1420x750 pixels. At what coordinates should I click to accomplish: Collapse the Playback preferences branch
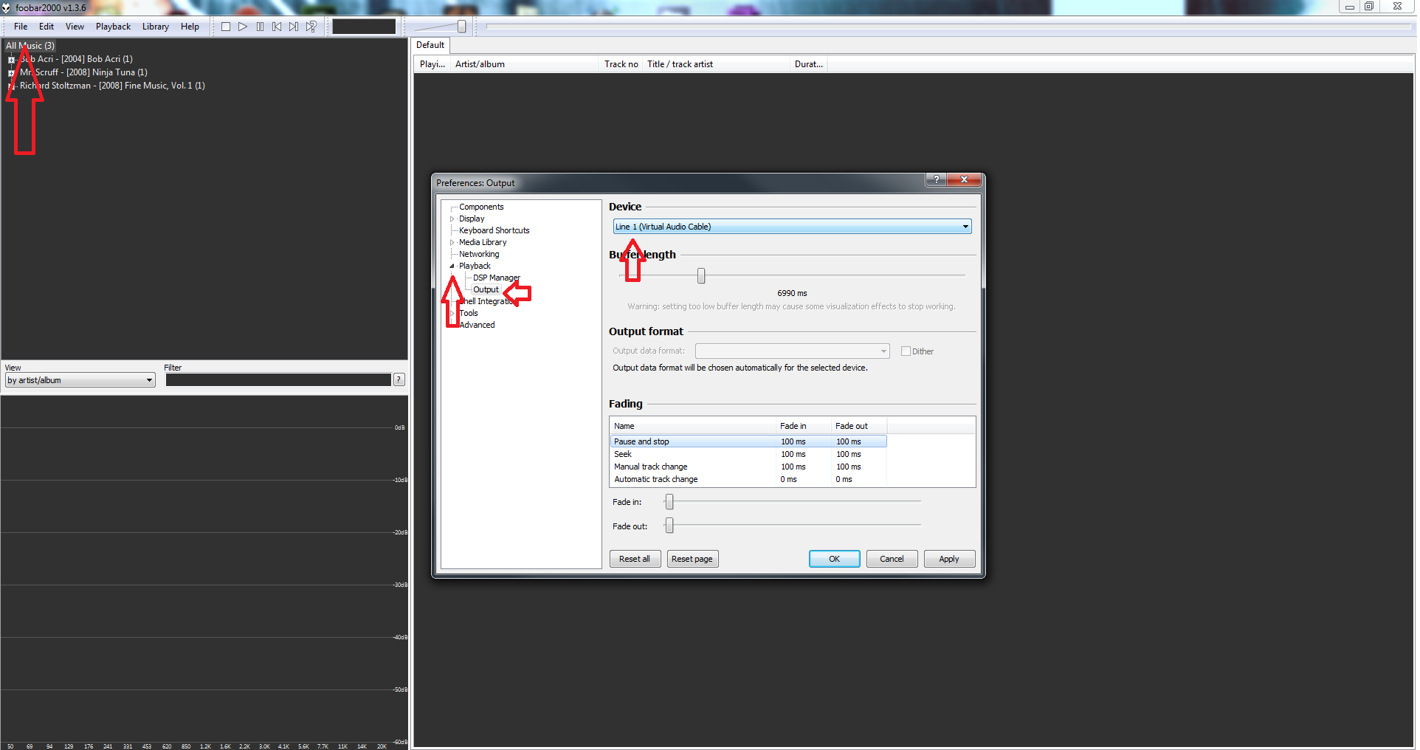[x=452, y=266]
